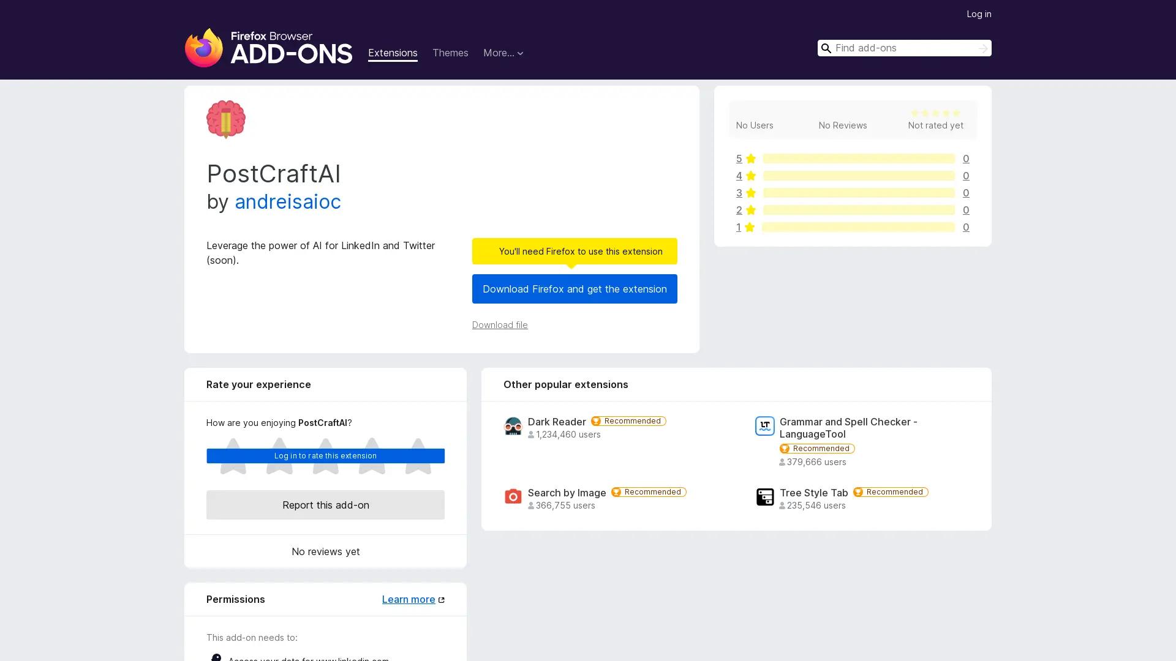Select the Extensions navigation item
This screenshot has width=1176, height=661.
coord(393,53)
